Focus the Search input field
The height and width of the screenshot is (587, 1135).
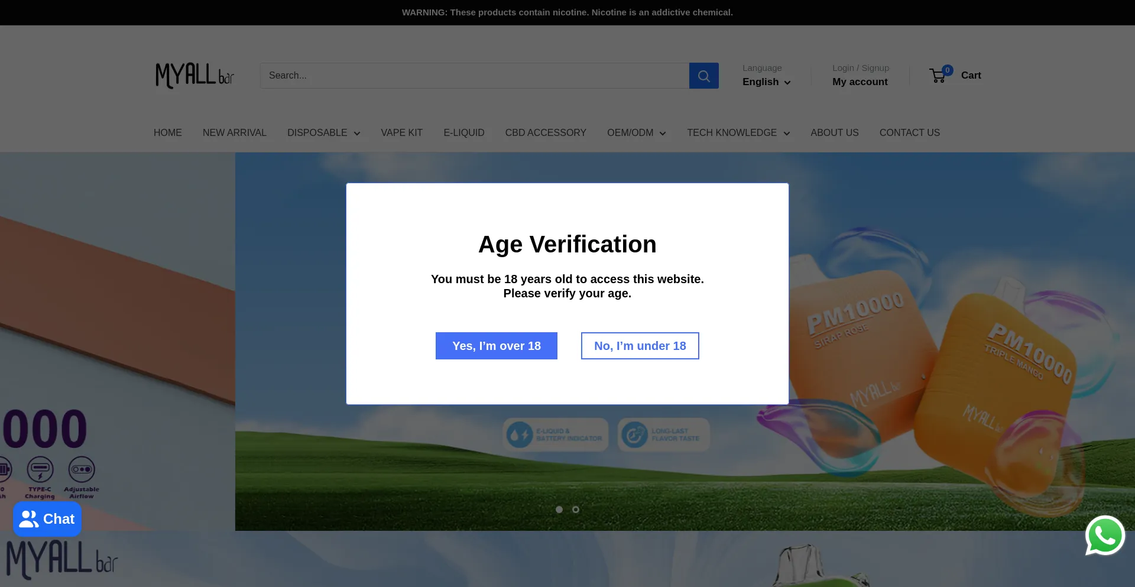[475, 76]
